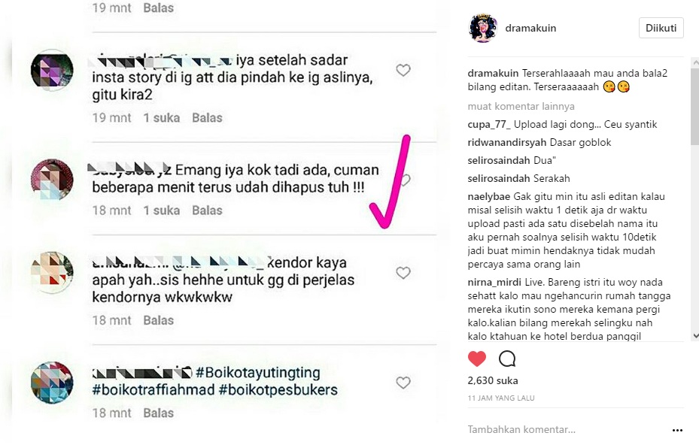Viewport: 699px width, 448px height.
Task: Open ridwanandirsyah commenter profile
Action: click(507, 143)
